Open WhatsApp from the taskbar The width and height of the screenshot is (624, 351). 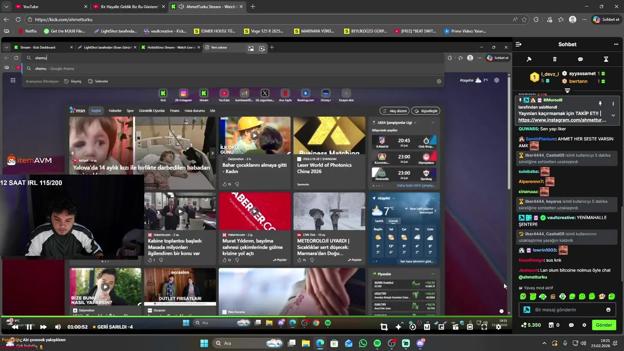[363, 343]
